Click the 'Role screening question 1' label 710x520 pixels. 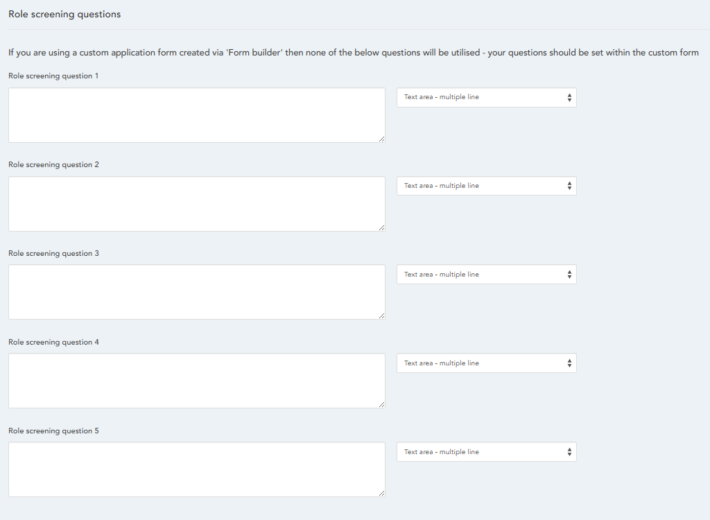click(53, 76)
